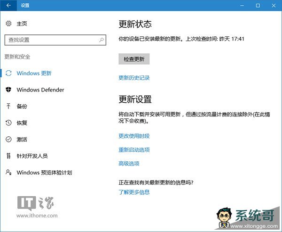
Task: Click the 备份 upward arrow icon
Action: pos(8,106)
